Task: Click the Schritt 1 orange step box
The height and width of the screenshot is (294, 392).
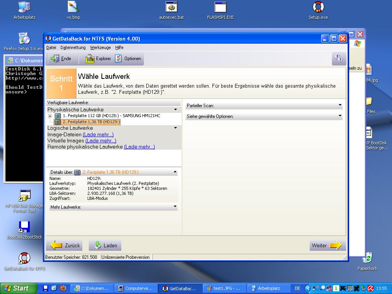Action: tap(61, 83)
